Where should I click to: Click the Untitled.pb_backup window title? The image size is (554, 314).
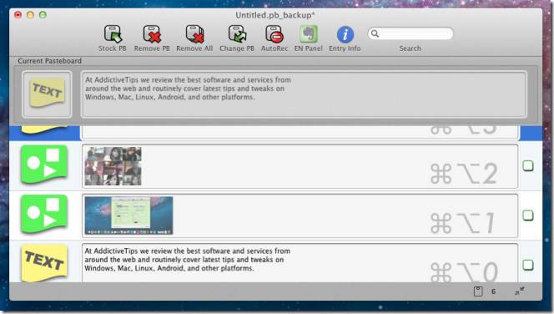pos(274,15)
